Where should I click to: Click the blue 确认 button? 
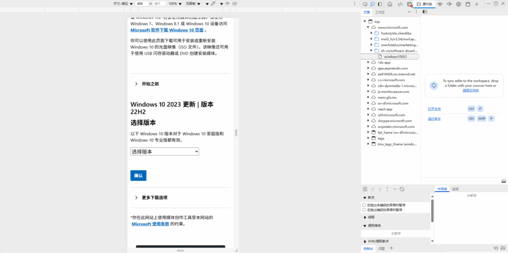pyautogui.click(x=138, y=175)
